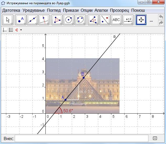The image size is (166, 144).
Task: Expand the Circle tool's dropdown triangle
Action: click(x=72, y=24)
